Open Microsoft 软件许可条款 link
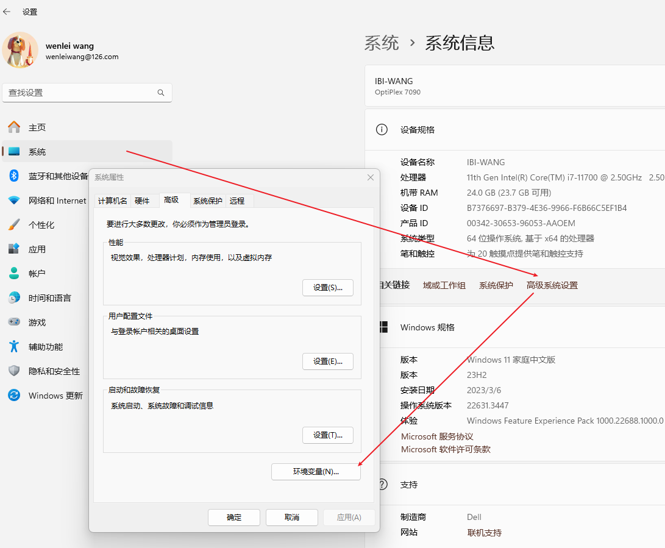 [446, 450]
